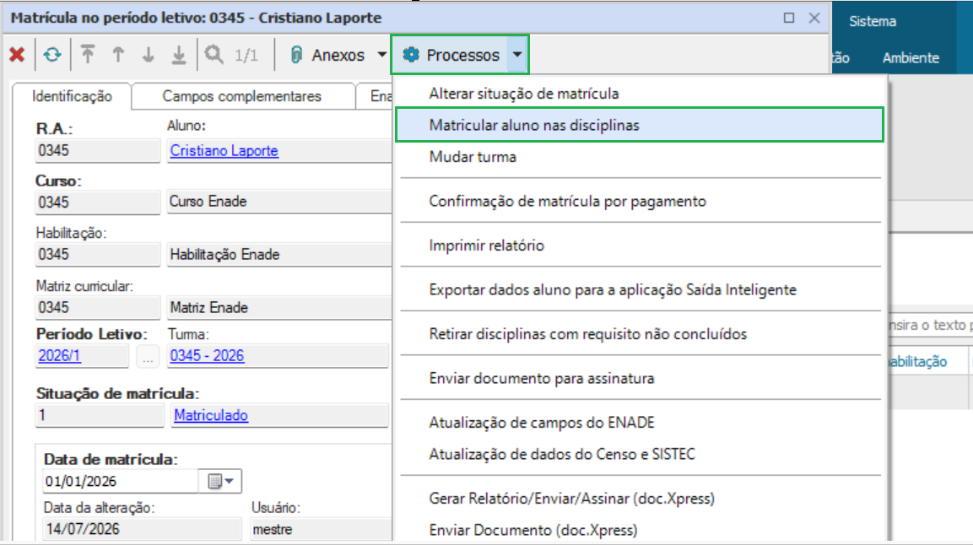Click the record counter 1/1 text
Screen dimensions: 973x545
(246, 55)
